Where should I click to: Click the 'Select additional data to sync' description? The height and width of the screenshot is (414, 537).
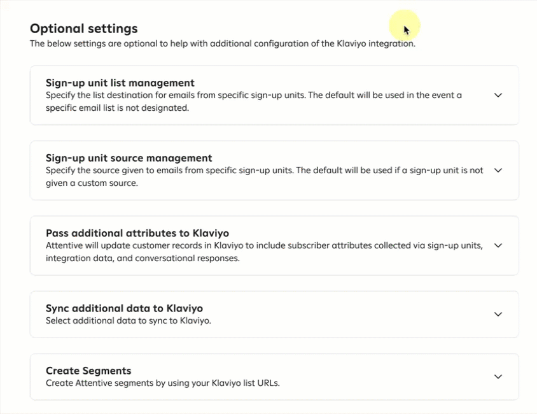click(128, 320)
